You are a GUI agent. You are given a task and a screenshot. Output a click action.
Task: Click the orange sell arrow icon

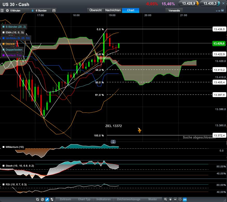197,3
